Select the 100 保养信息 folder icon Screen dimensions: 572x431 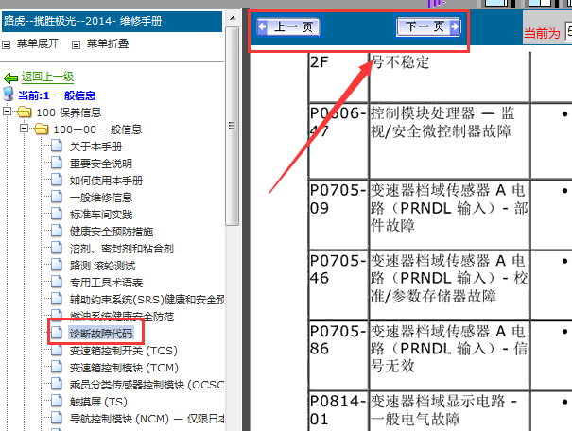(25, 112)
